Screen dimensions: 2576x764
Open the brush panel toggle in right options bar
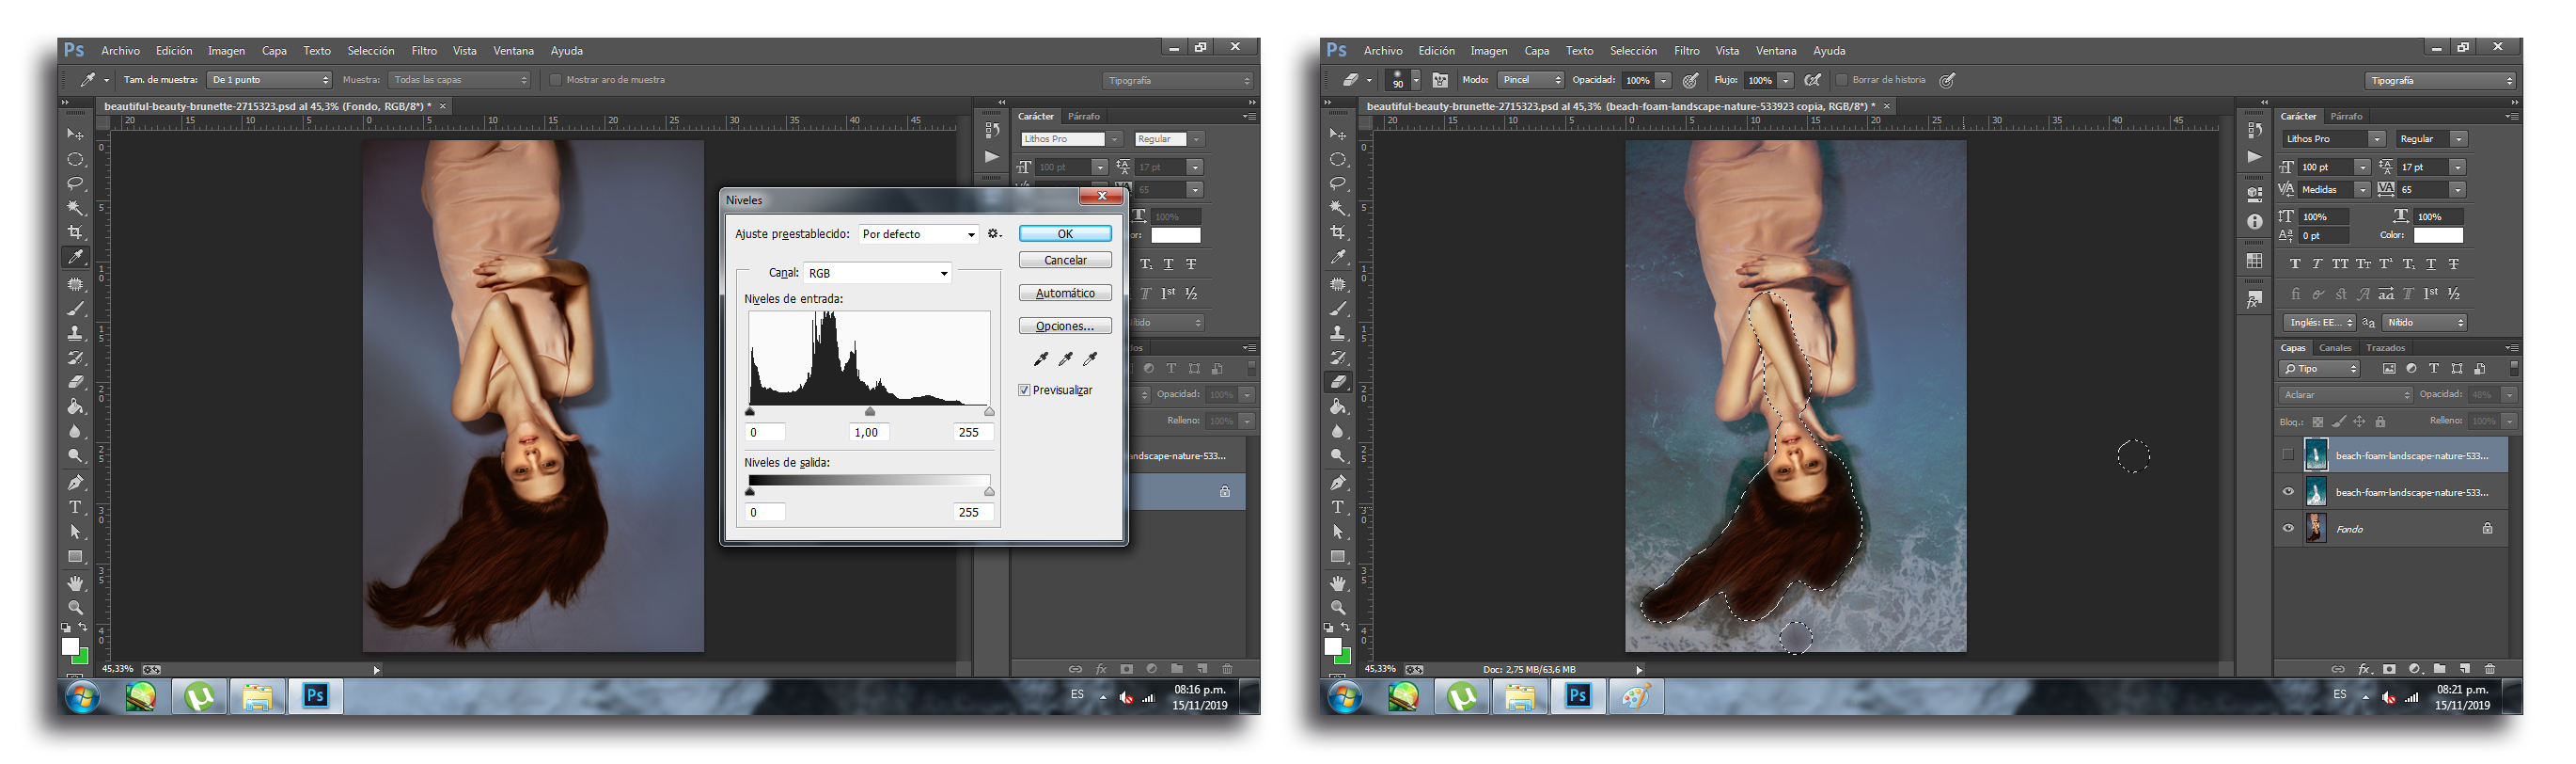coord(1440,80)
